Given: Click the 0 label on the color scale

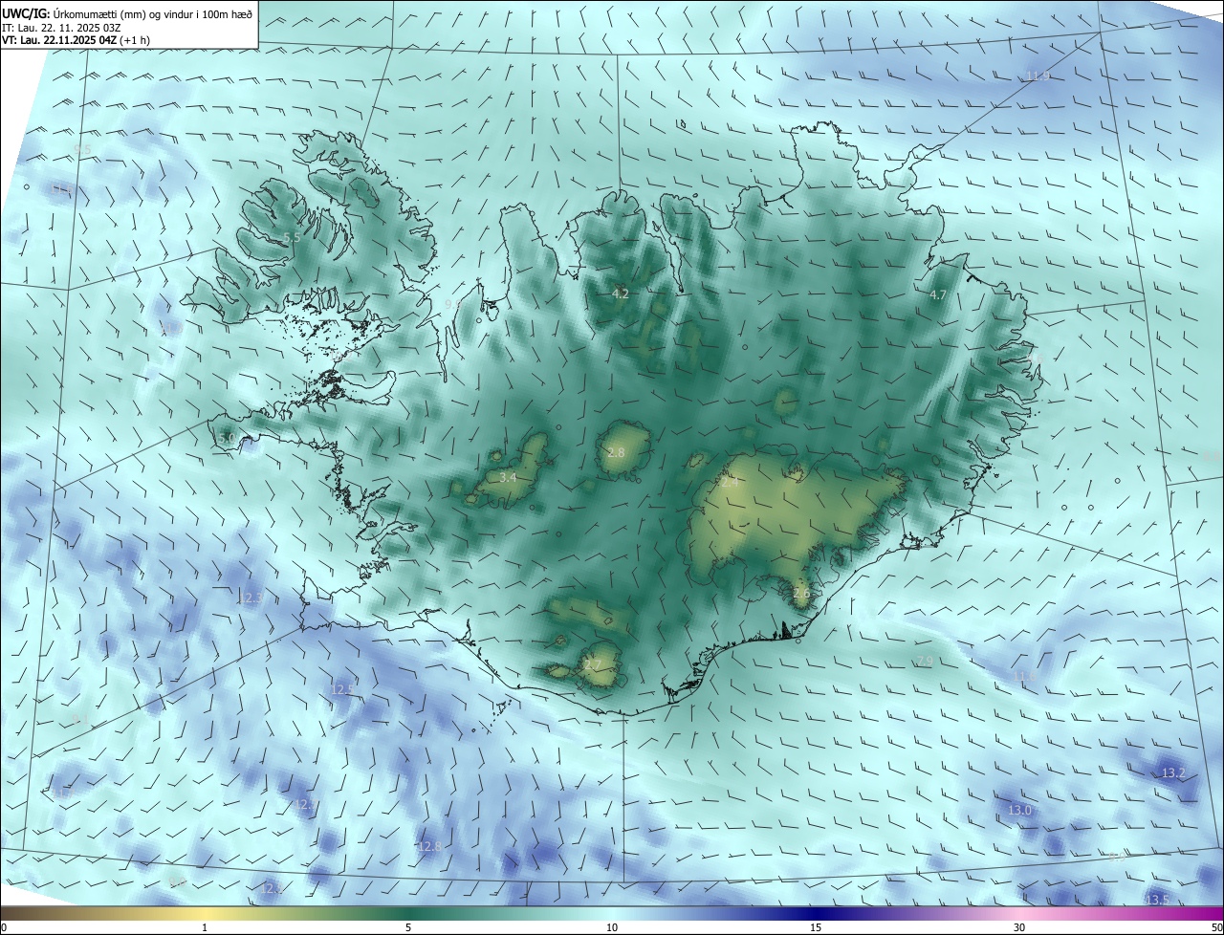Looking at the screenshot, I should [x=4, y=927].
